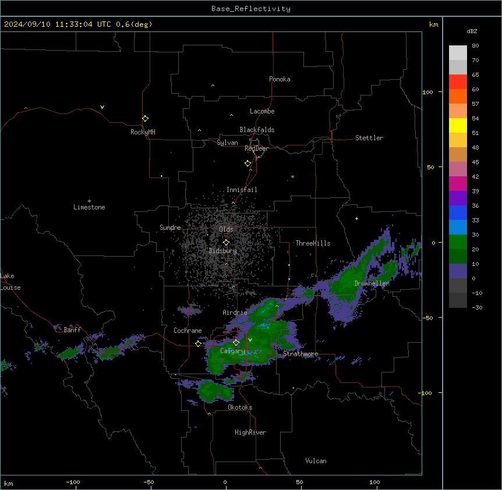Click the RockyMH label

[x=143, y=132]
